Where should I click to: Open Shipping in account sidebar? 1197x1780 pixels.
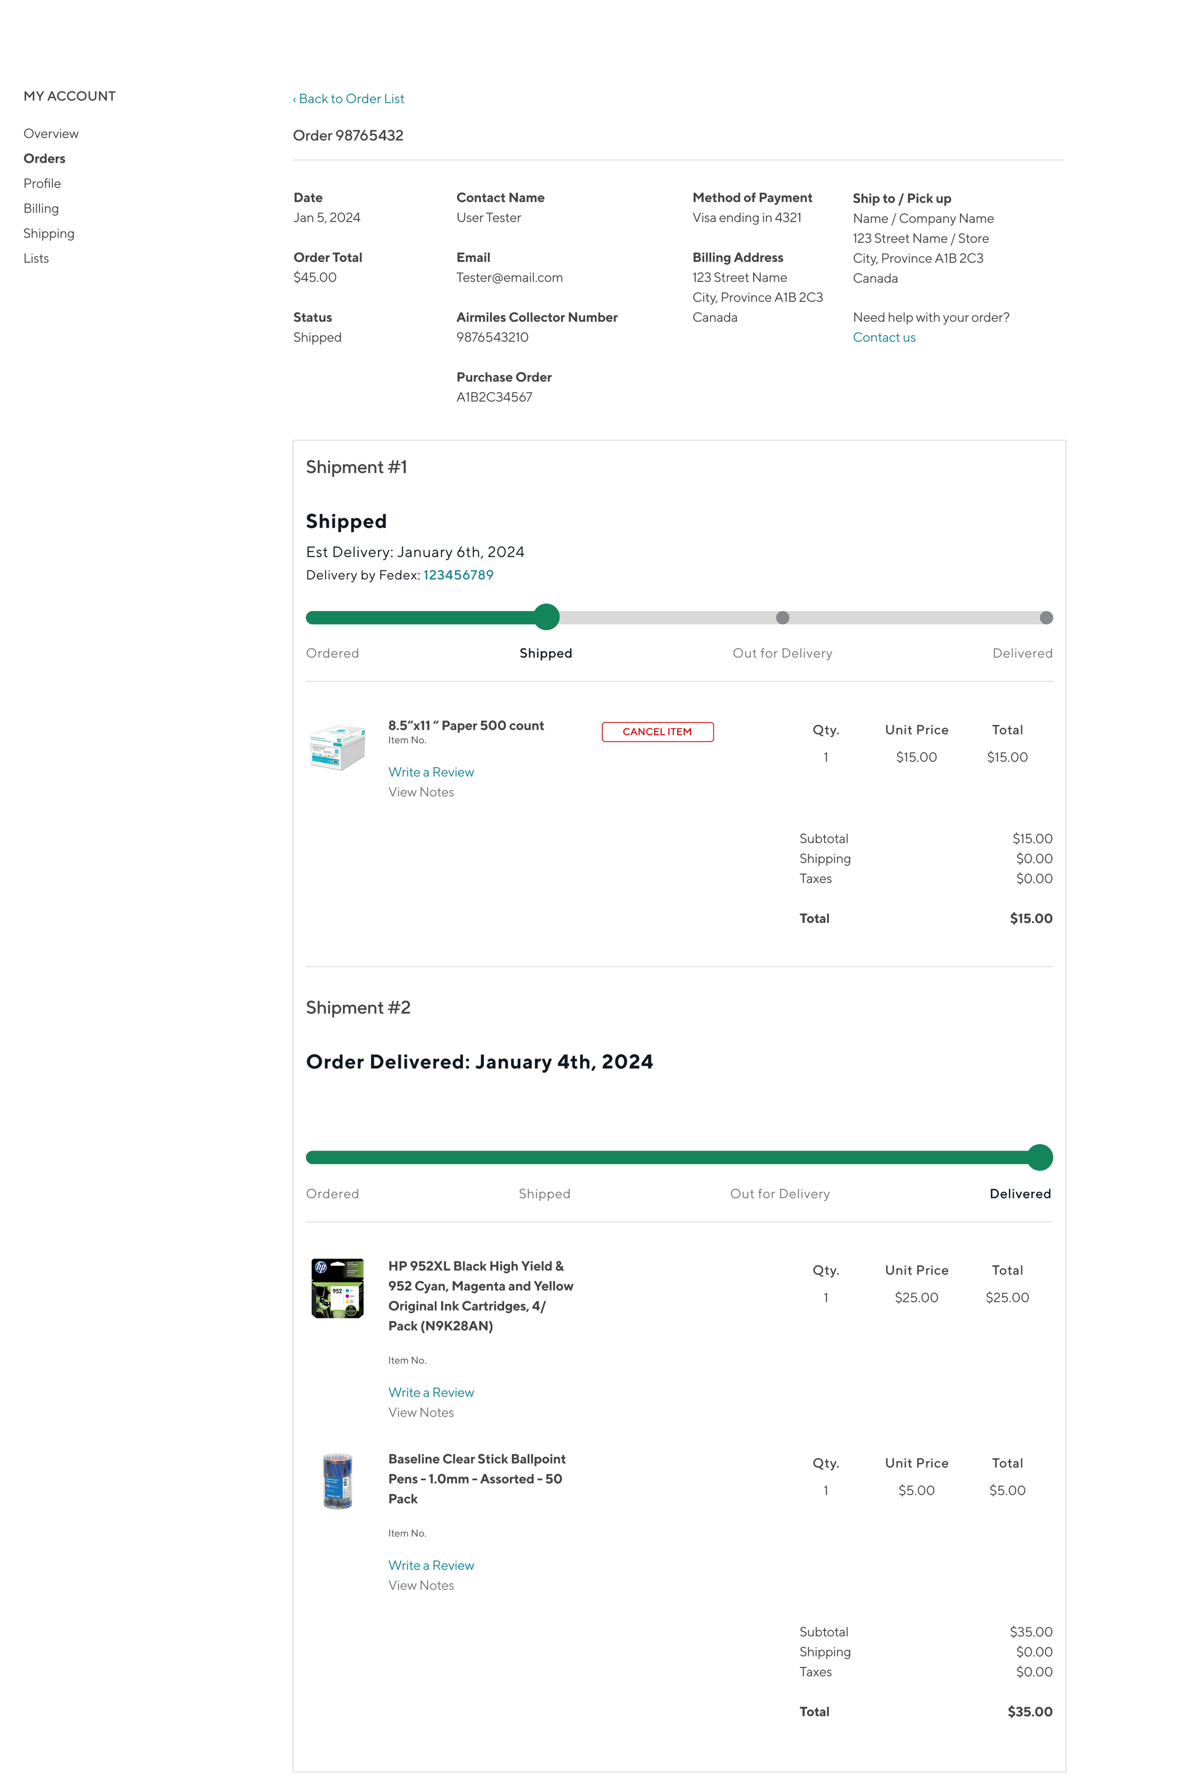(49, 234)
